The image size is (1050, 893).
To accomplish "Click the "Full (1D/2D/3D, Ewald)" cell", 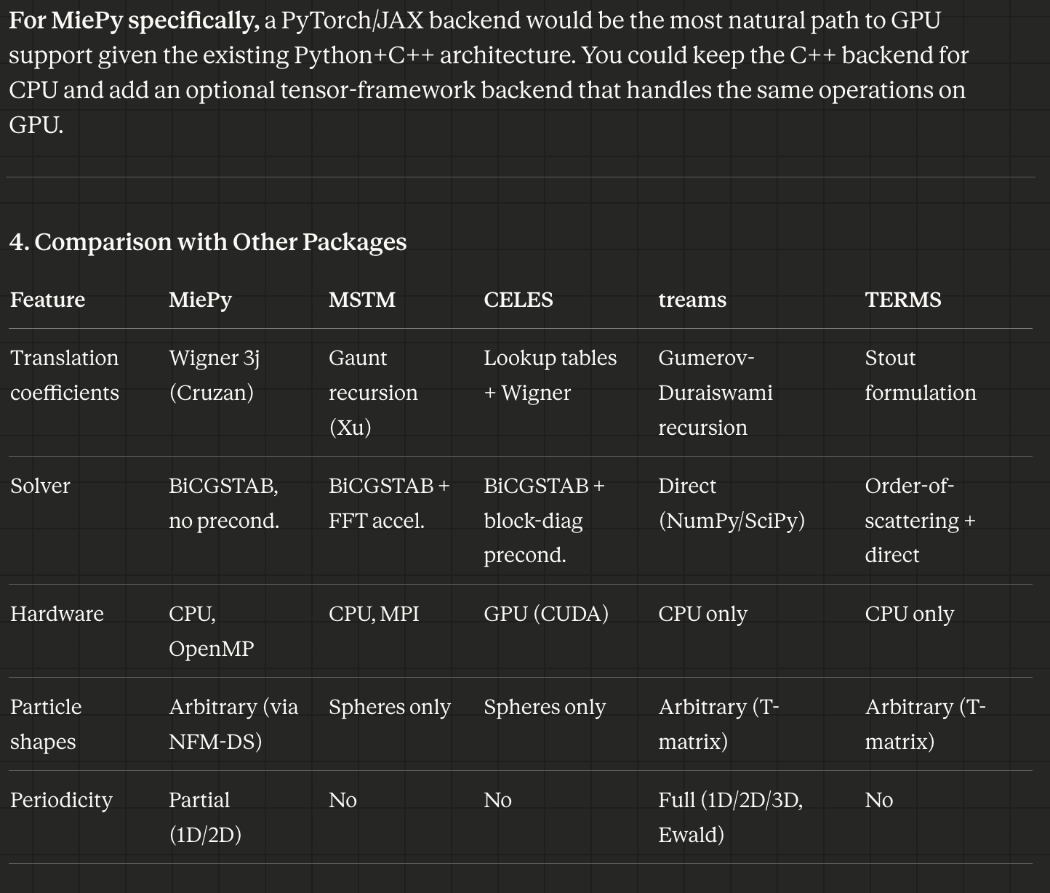I will click(730, 817).
